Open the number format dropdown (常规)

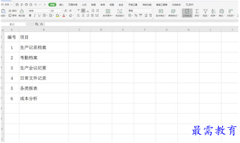tap(152, 11)
